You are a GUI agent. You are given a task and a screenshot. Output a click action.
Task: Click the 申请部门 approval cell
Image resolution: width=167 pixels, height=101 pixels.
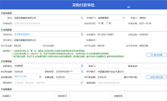pyautogui.click(x=35, y=96)
